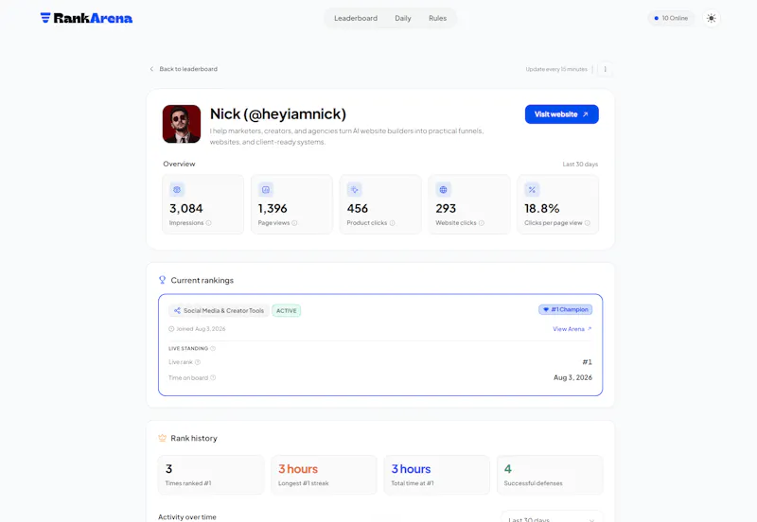Click the 18.8% value
The height and width of the screenshot is (522, 757).
click(x=541, y=208)
